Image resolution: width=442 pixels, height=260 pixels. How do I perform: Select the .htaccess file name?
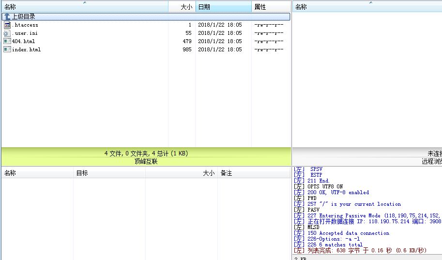click(x=26, y=25)
